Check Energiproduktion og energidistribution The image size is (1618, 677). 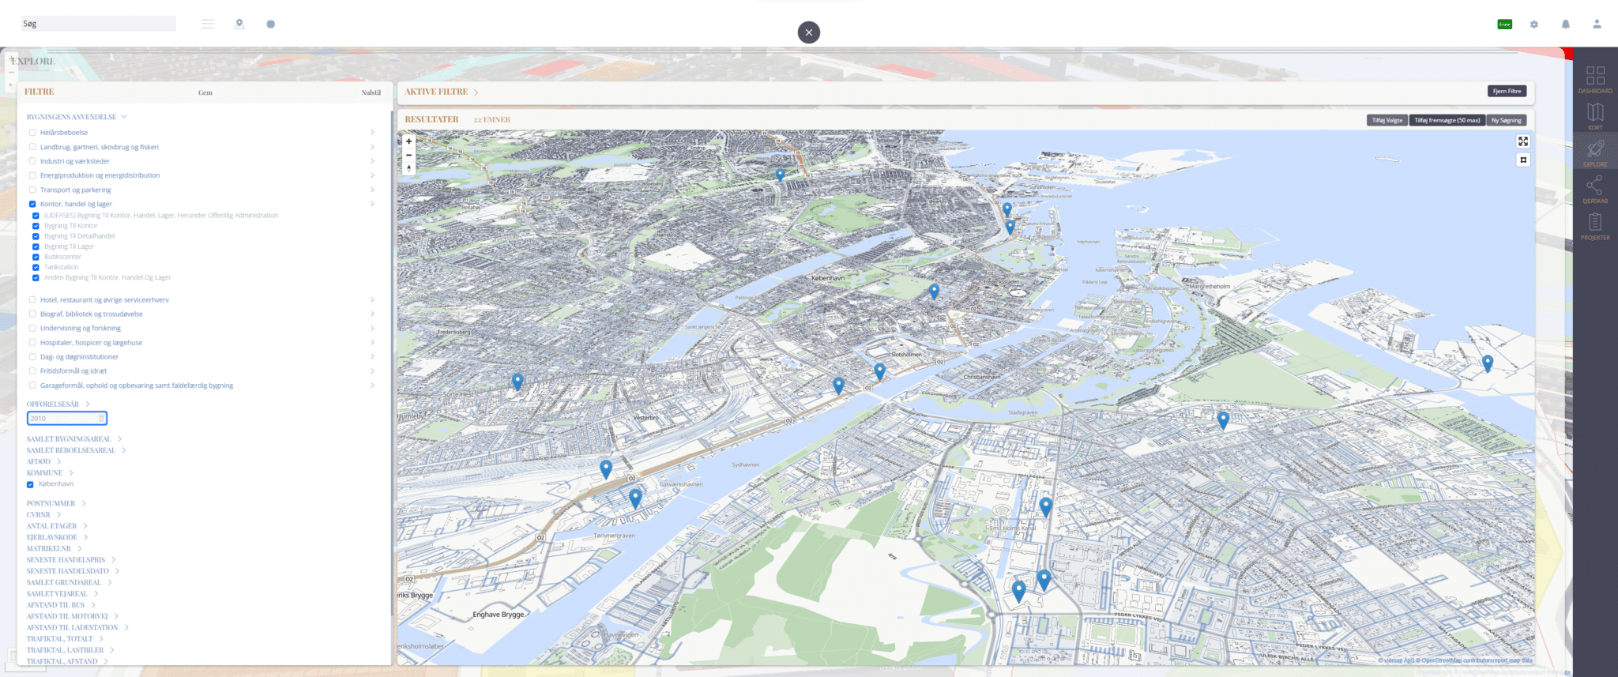point(32,175)
